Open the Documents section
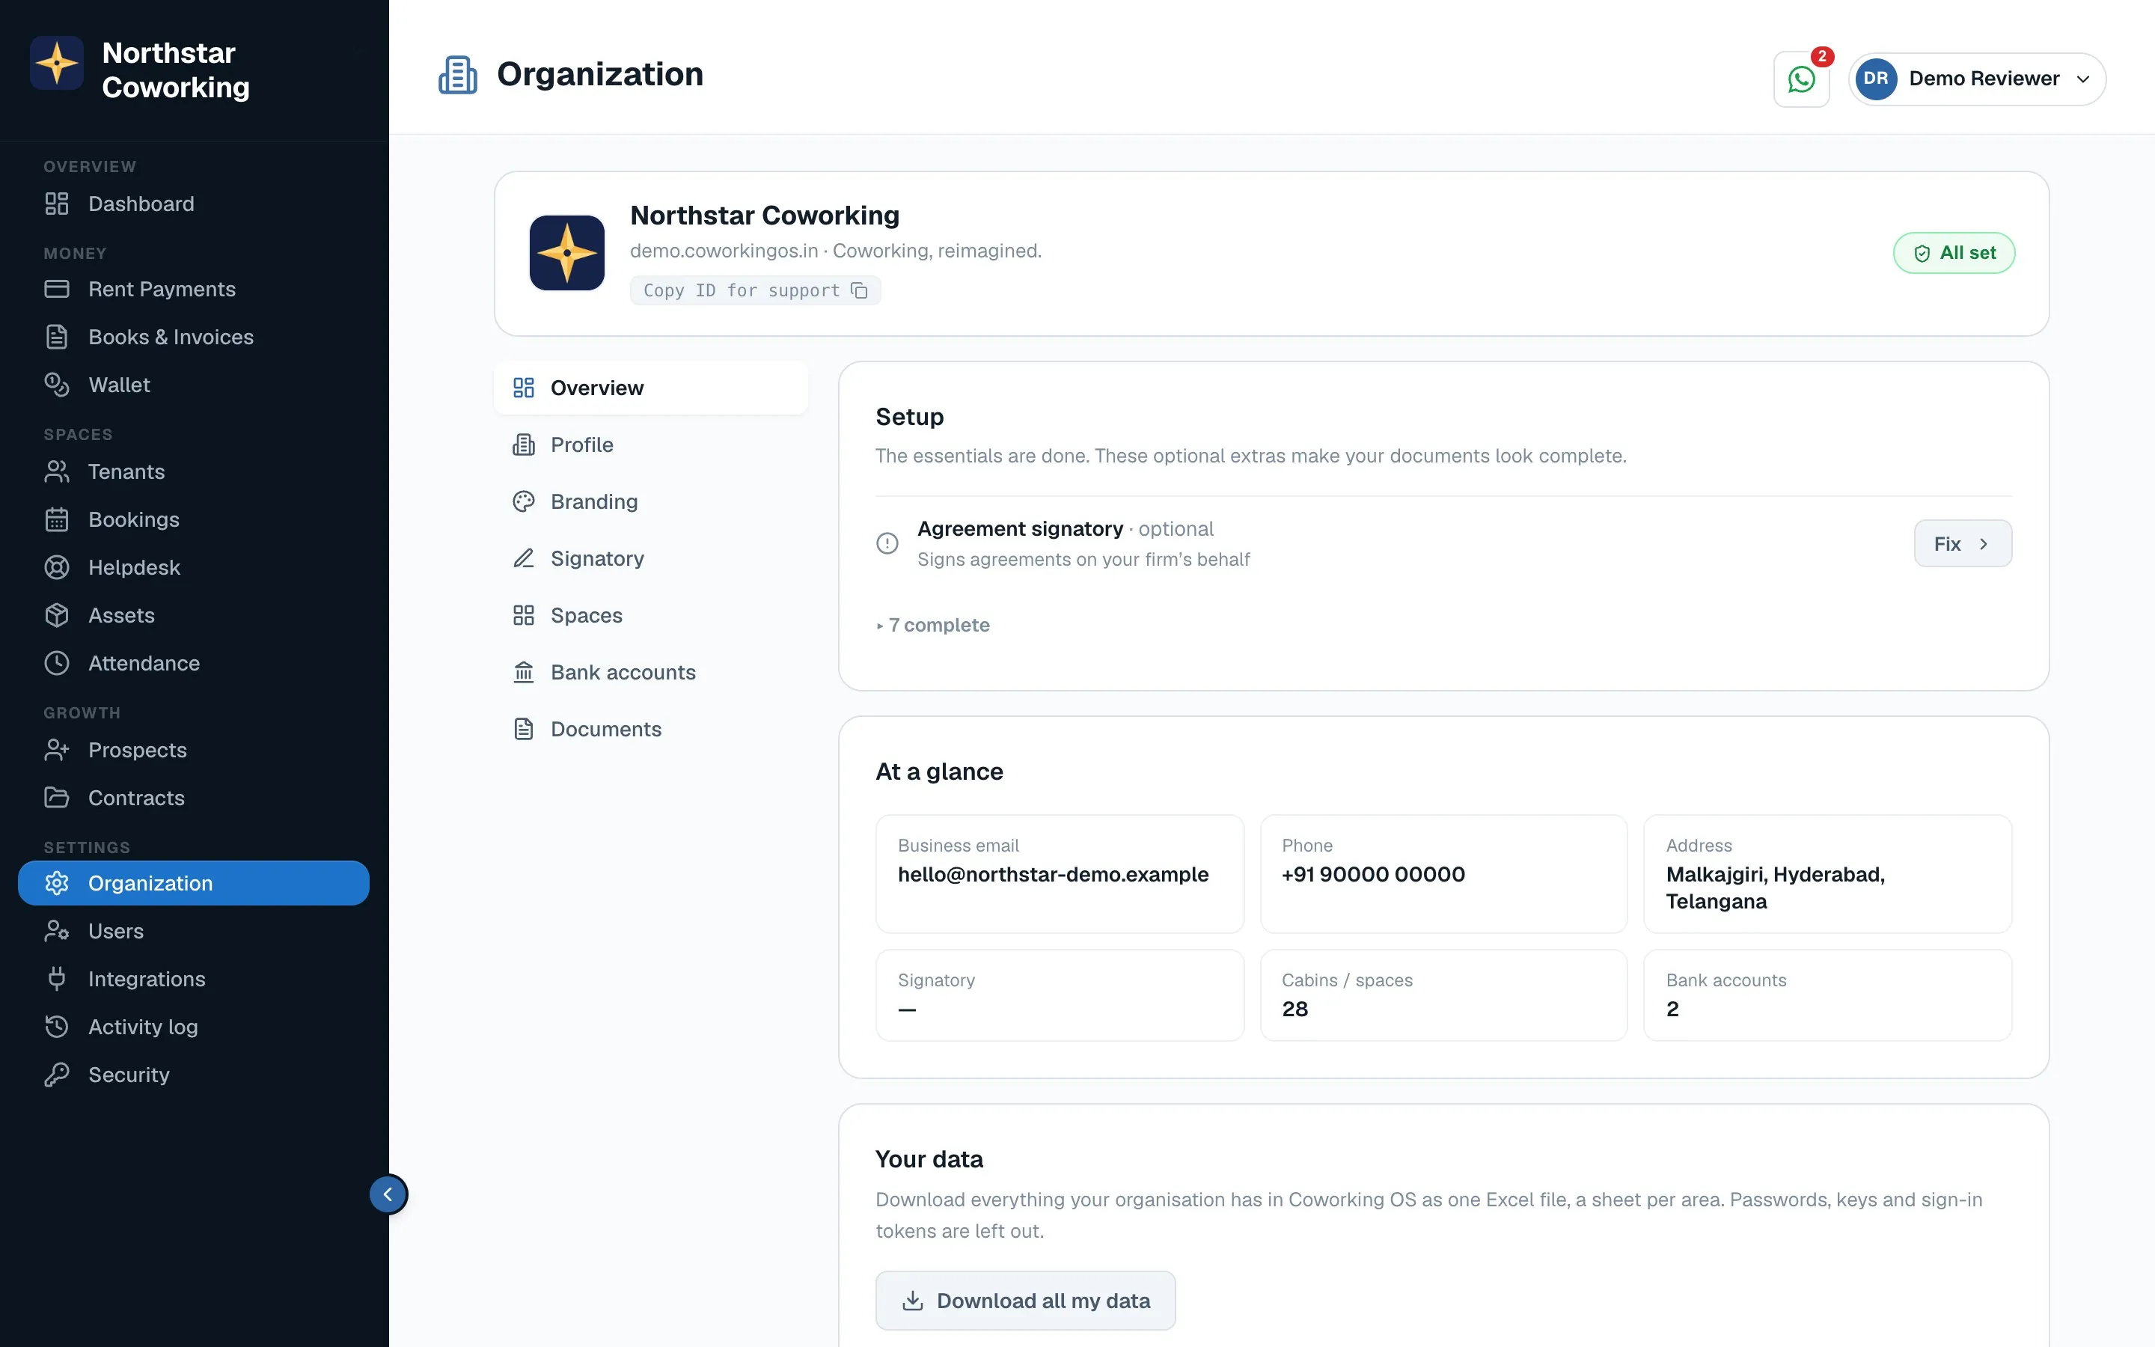The image size is (2155, 1347). (651, 730)
